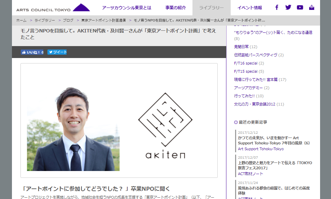The height and width of the screenshot is (199, 331).
Task: Open the Art Support Tohoku-Tokyo tag link
Action: point(261,149)
